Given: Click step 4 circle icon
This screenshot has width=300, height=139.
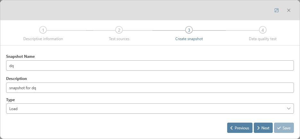Looking at the screenshot, I should tap(262, 30).
